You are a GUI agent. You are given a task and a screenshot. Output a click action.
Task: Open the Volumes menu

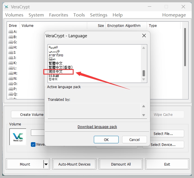tap(14, 15)
